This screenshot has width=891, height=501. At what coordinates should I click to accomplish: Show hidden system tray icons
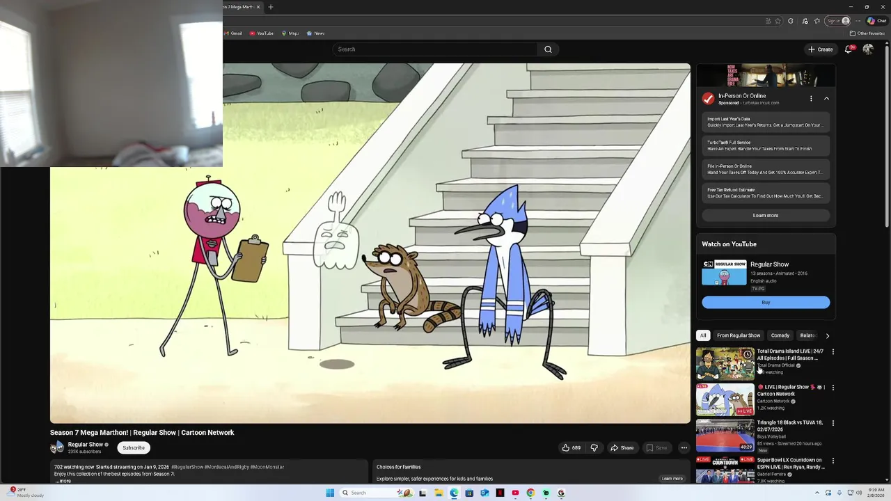817,493
